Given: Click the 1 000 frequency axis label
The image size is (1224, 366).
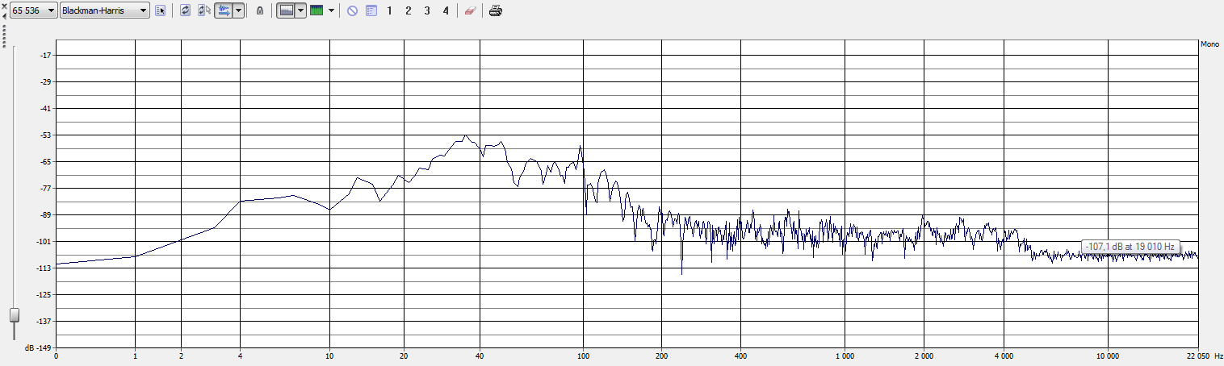Looking at the screenshot, I should click(845, 356).
